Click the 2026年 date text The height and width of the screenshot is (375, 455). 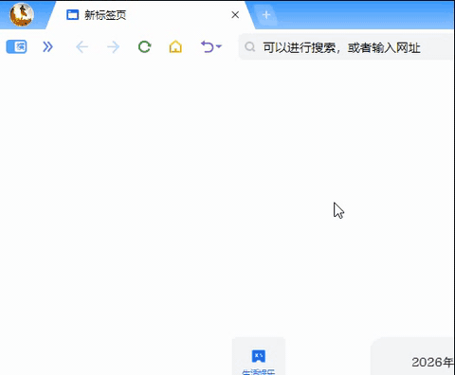(432, 362)
